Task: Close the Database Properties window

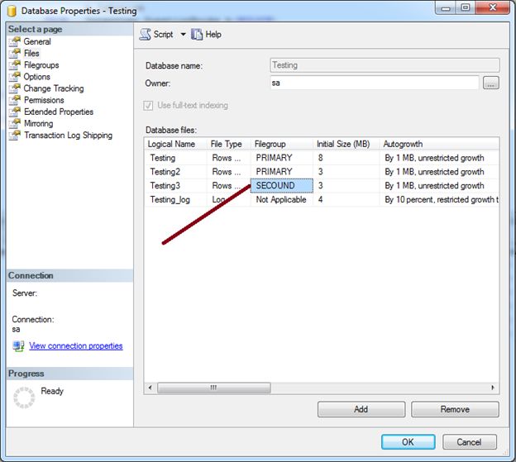Action: (493, 7)
